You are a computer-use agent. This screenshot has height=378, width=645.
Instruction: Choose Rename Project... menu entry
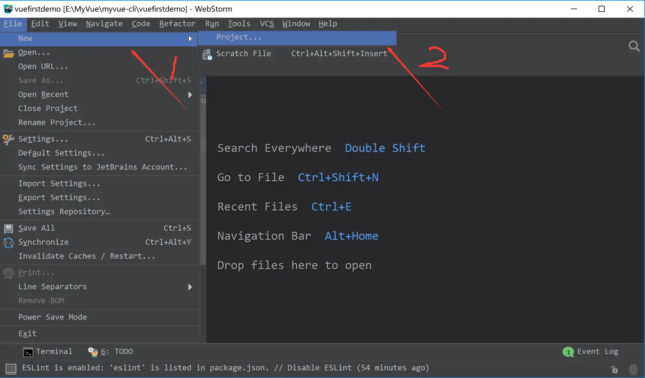coord(100,123)
